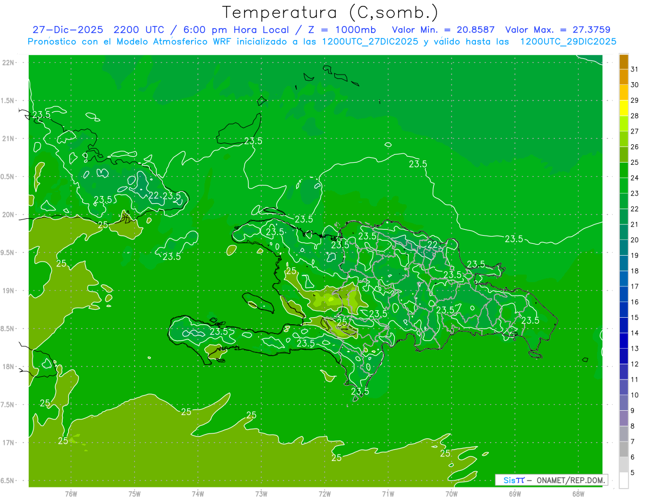The height and width of the screenshot is (501, 649).
Task: Click the "72W" longitude axis label
Action: coord(325,494)
